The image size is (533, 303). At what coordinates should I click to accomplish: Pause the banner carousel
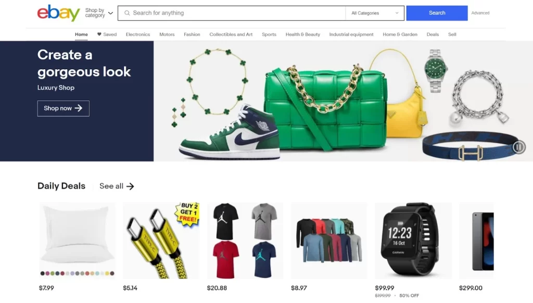(x=519, y=147)
